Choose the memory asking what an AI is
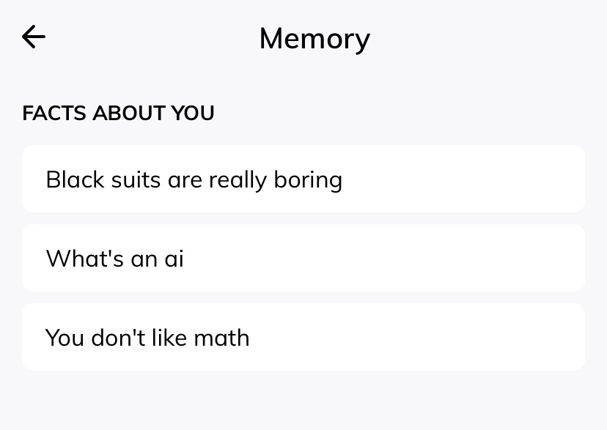 pos(303,259)
